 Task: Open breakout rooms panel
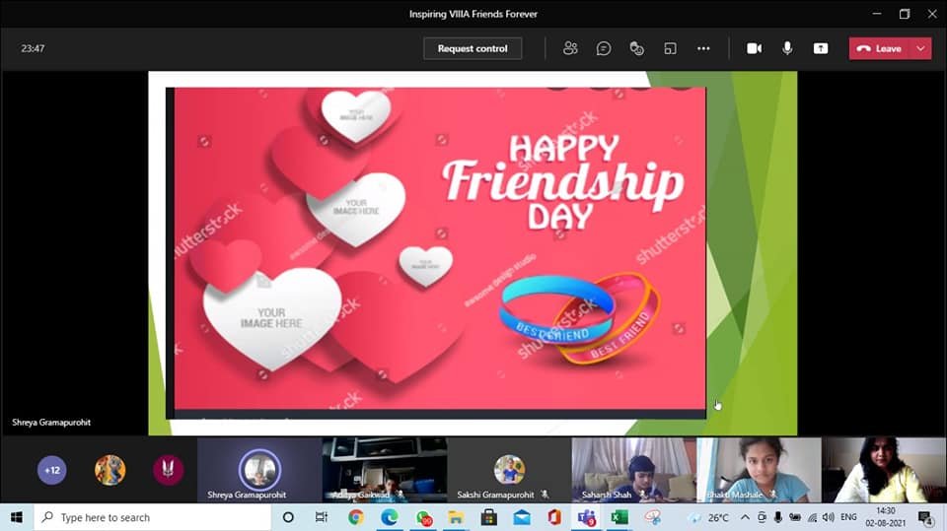click(670, 48)
